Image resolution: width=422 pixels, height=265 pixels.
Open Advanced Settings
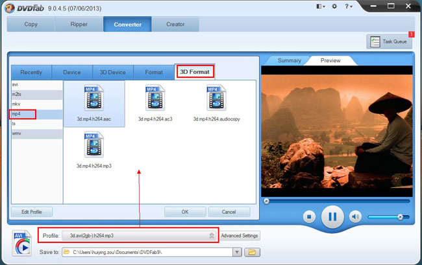tap(240, 235)
